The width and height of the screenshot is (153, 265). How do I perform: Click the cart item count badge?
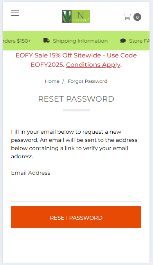(137, 17)
